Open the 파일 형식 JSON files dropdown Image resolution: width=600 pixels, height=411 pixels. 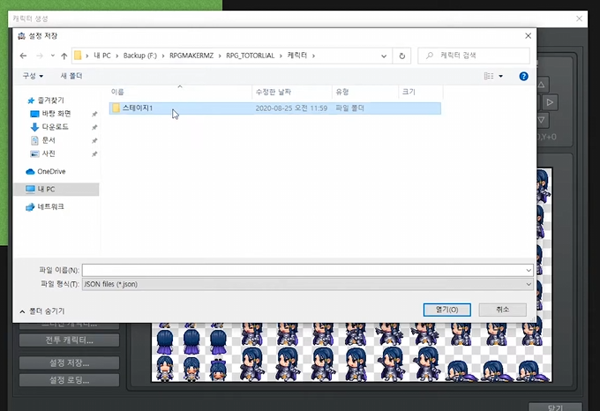pyautogui.click(x=307, y=284)
